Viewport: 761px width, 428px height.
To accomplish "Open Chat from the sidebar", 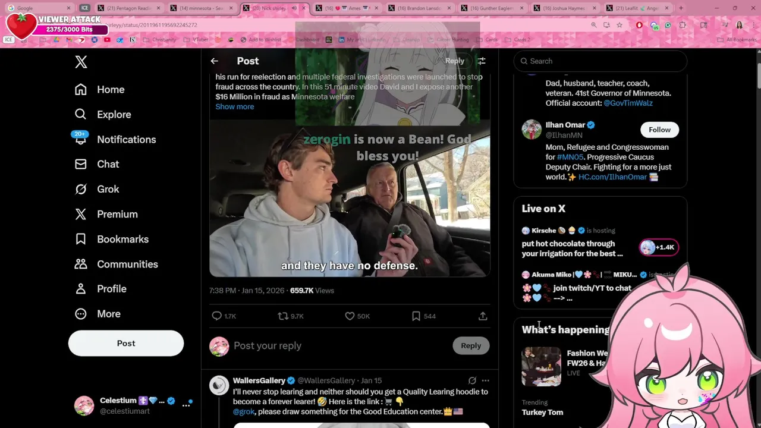I will tap(97, 164).
